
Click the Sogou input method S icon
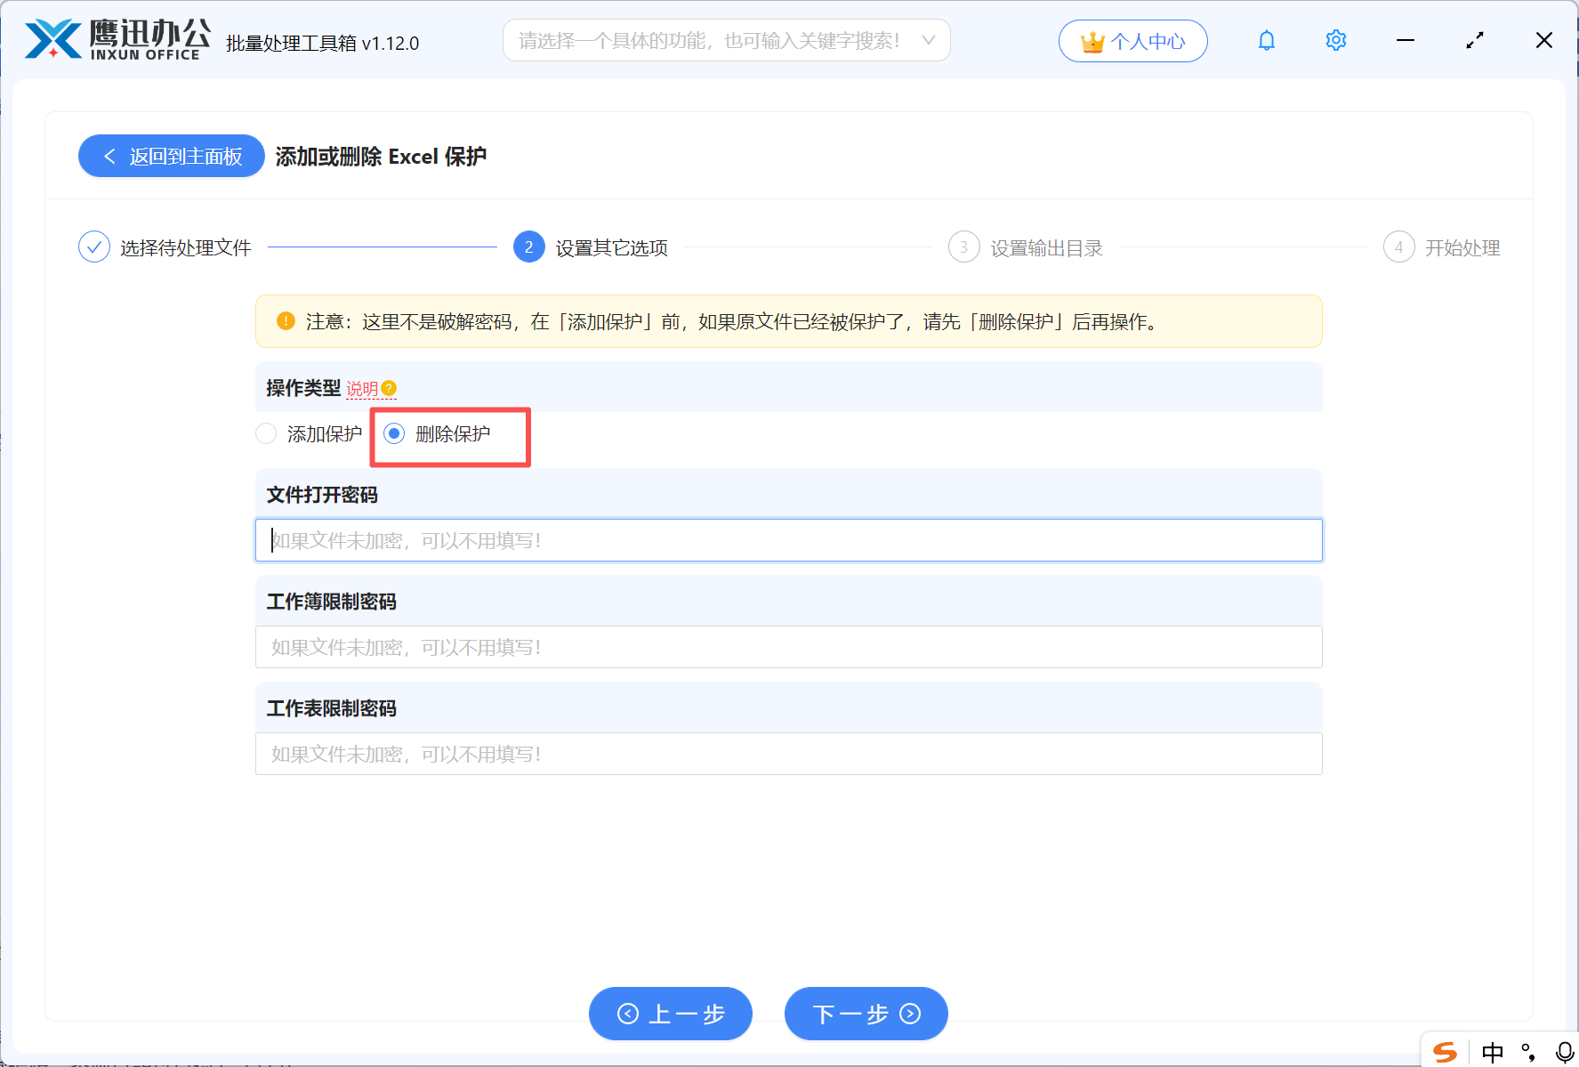(x=1446, y=1052)
